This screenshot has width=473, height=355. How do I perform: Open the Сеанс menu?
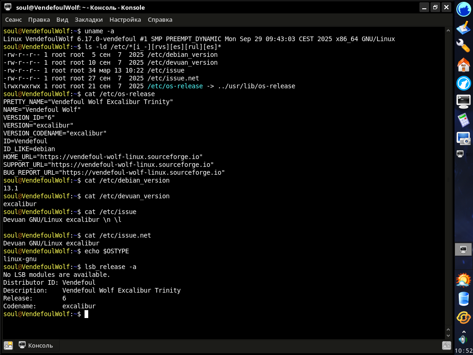[x=13, y=20]
